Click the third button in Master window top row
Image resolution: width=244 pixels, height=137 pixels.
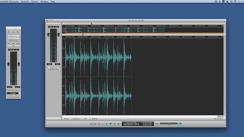pos(18,32)
